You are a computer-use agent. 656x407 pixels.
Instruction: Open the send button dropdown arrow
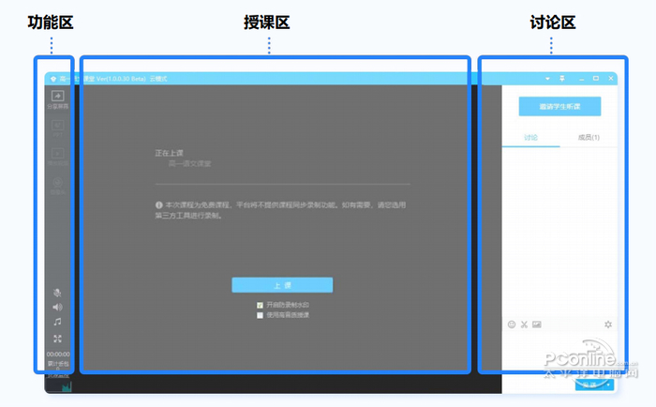click(609, 384)
